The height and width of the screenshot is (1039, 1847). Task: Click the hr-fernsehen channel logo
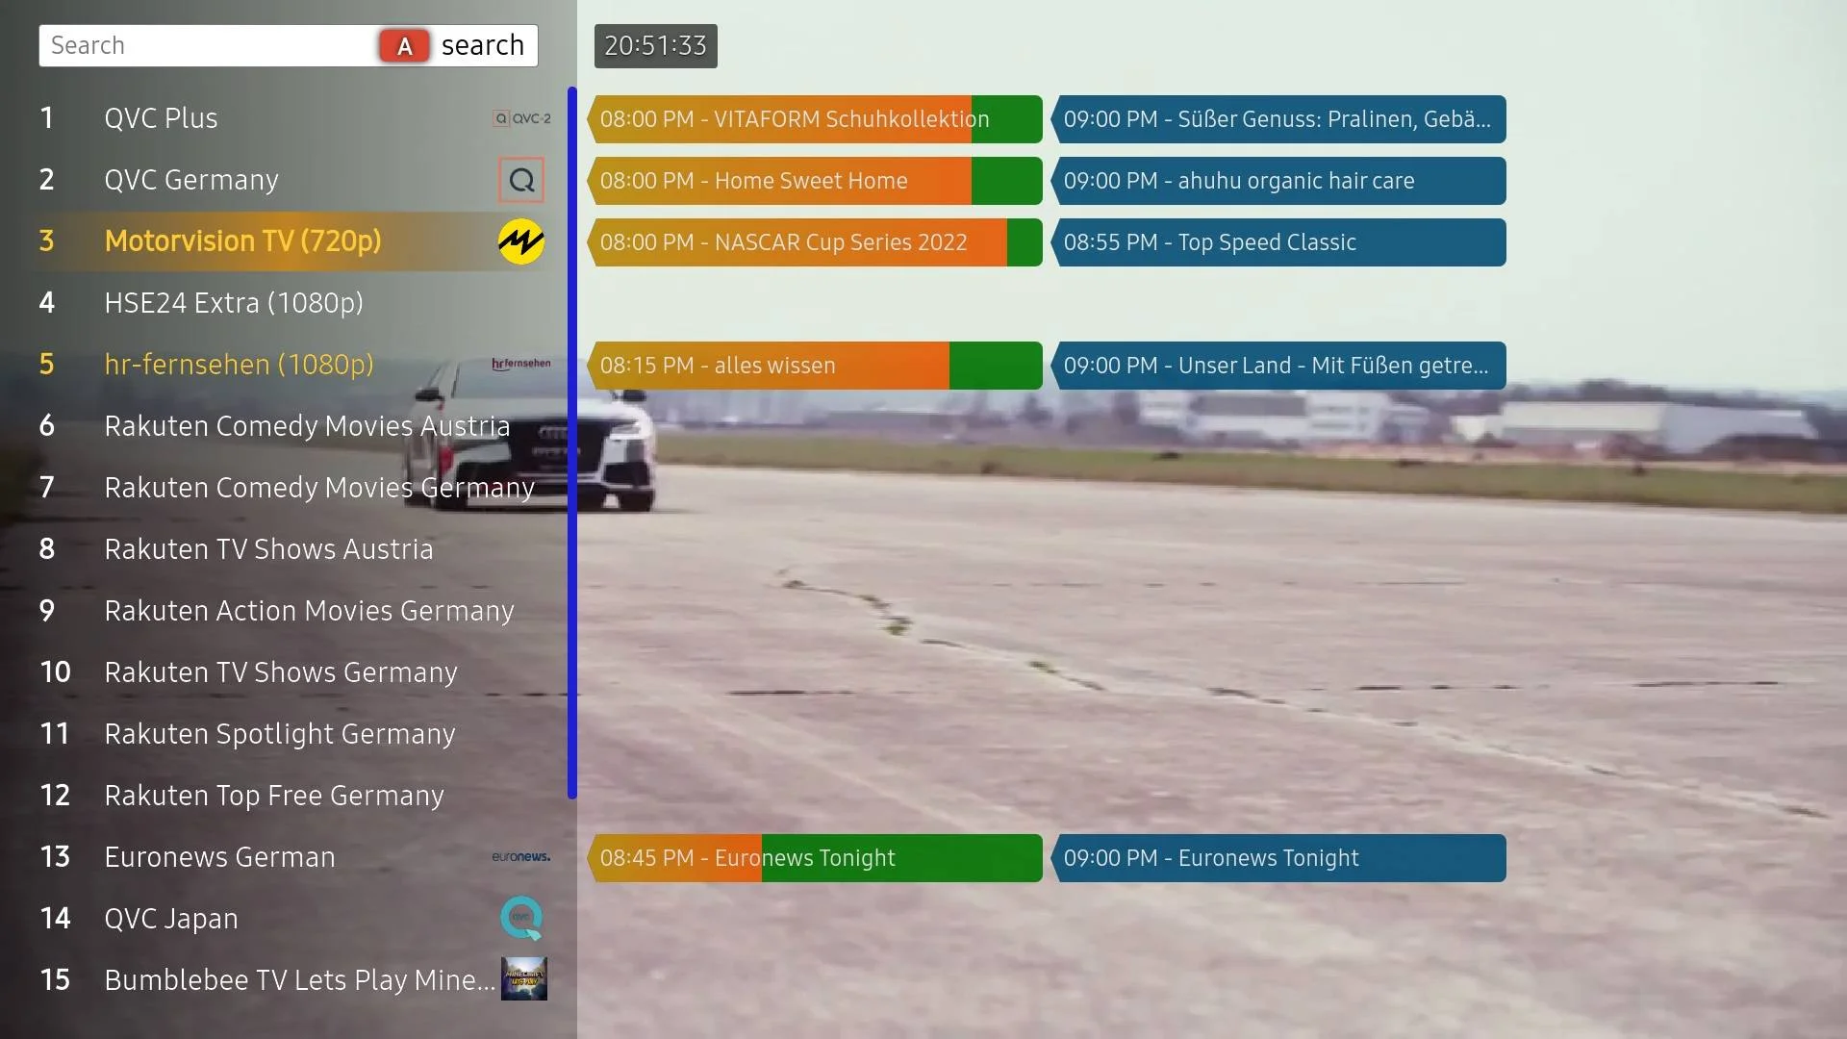click(x=521, y=364)
